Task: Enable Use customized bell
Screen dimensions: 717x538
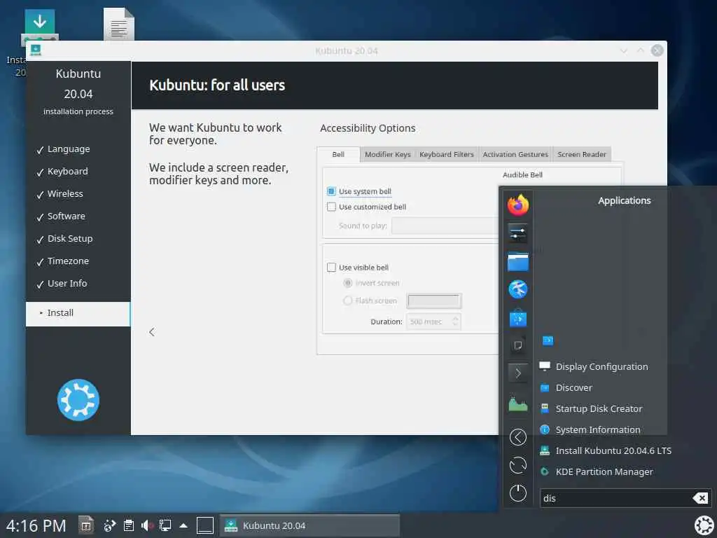Action: (x=331, y=207)
